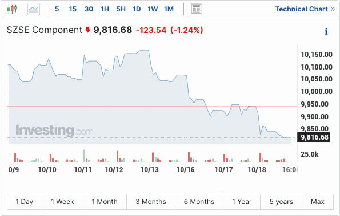
Task: Open the Technical Chart link
Action: click(305, 9)
